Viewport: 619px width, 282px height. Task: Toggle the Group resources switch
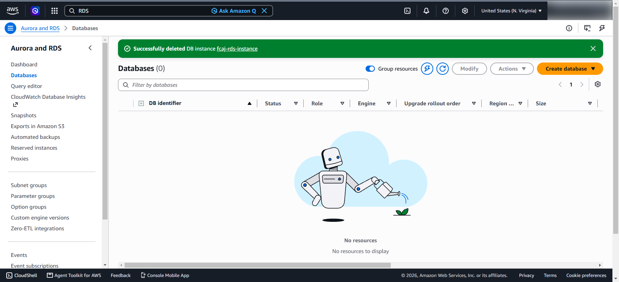point(370,69)
